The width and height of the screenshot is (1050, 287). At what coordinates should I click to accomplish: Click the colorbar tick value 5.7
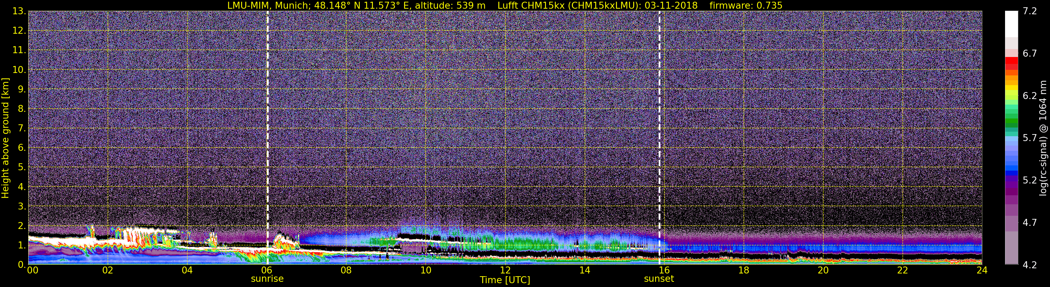point(1030,138)
